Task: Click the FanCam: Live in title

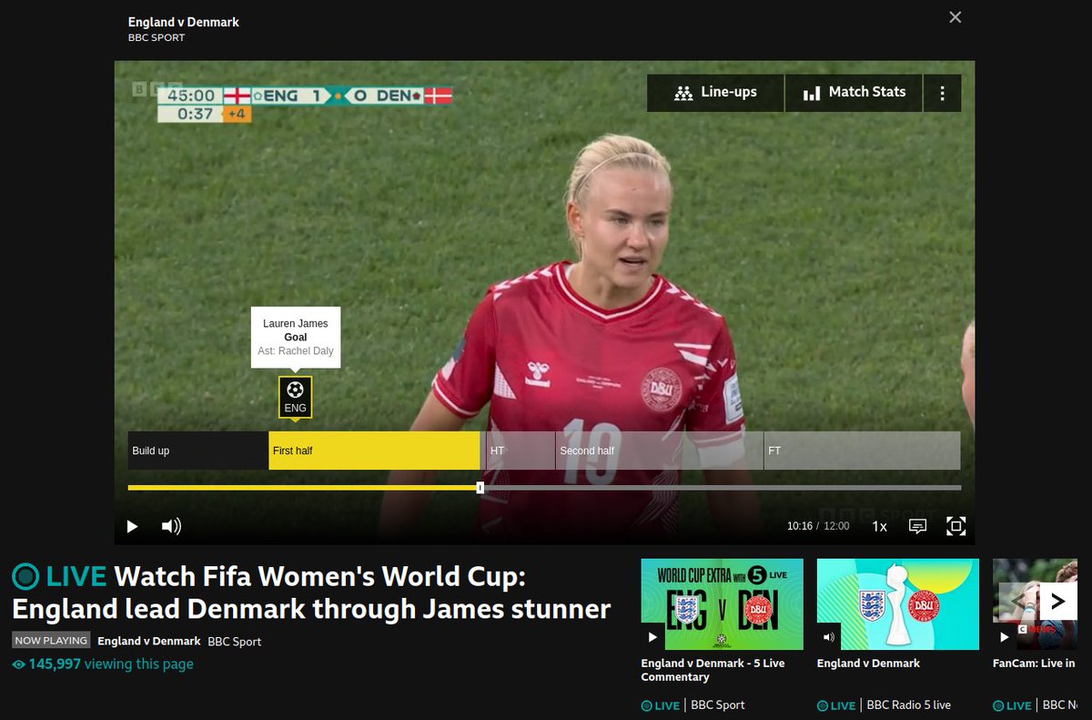Action: click(x=1034, y=664)
